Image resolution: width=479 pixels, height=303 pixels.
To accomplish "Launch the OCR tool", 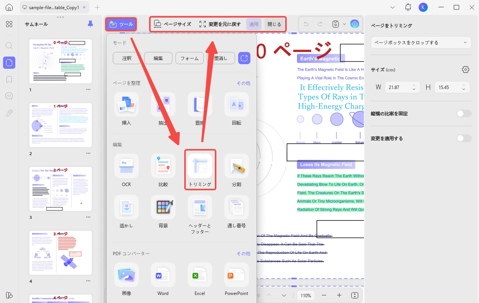I will click(x=126, y=166).
